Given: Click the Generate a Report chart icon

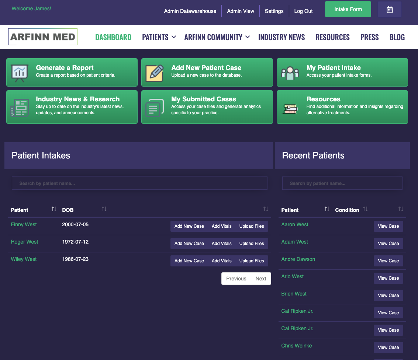Looking at the screenshot, I should click(20, 73).
